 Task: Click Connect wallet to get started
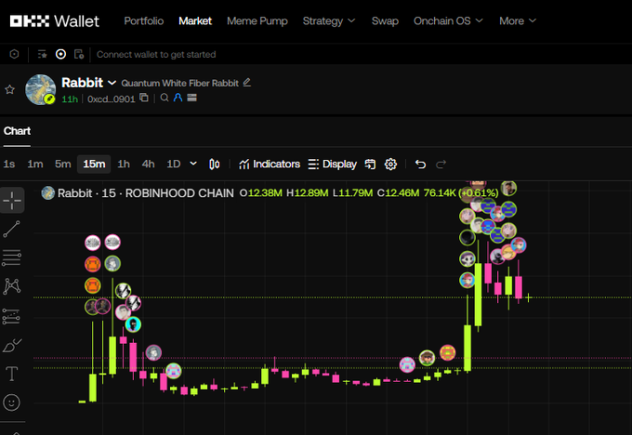(156, 55)
